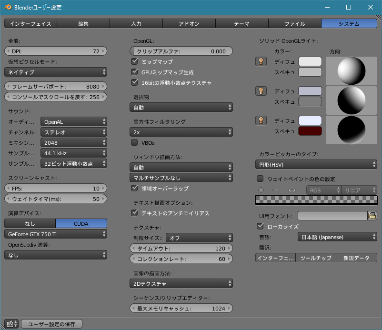Click the minus icon in weight paint color ramp
The width and height of the screenshot is (382, 330).
pos(275,190)
